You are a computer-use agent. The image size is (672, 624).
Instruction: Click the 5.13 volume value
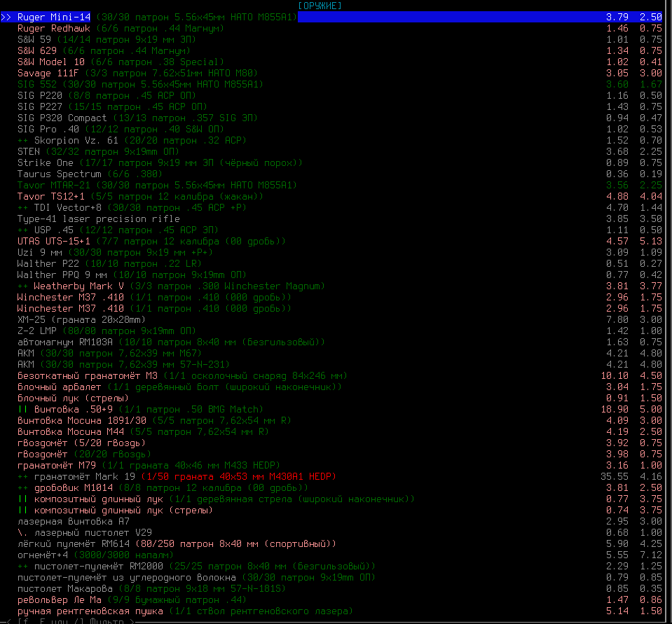pyautogui.click(x=651, y=241)
